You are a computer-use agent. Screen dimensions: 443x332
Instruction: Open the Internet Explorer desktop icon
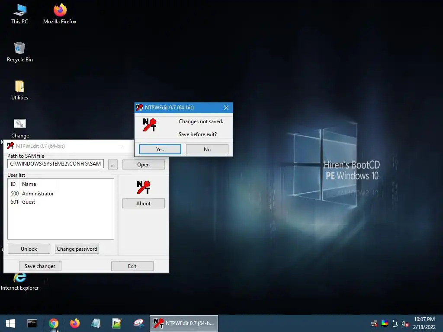click(x=19, y=281)
